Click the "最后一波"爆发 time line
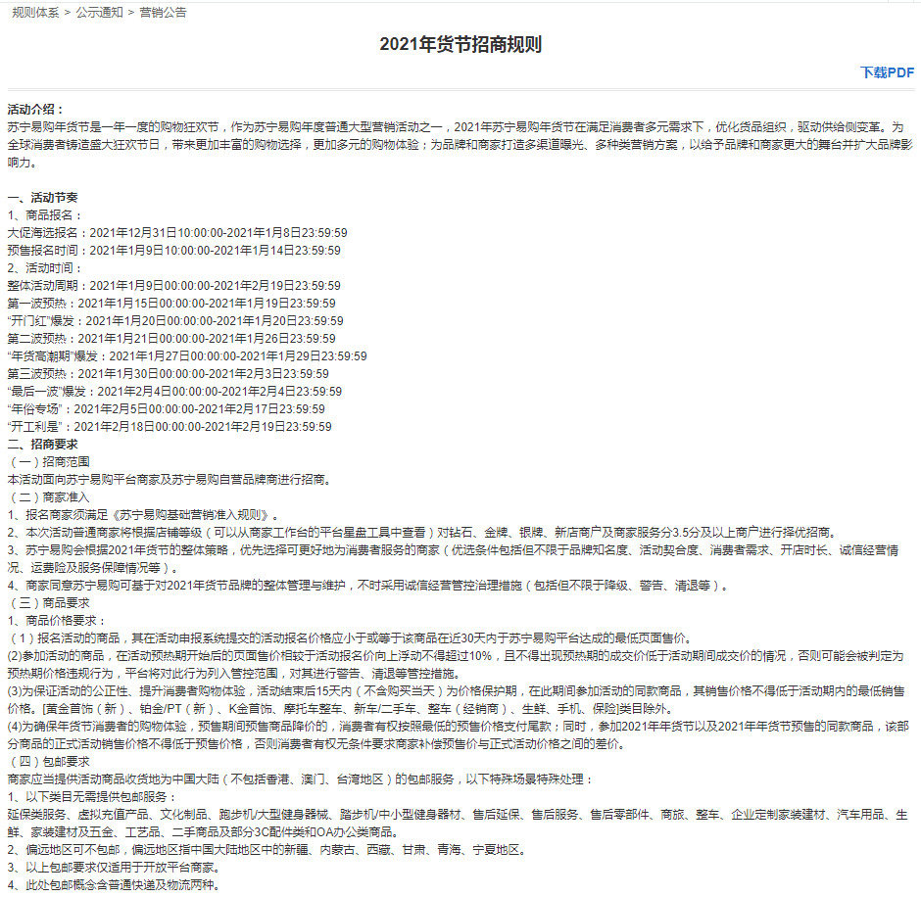921x897 pixels. click(x=174, y=391)
